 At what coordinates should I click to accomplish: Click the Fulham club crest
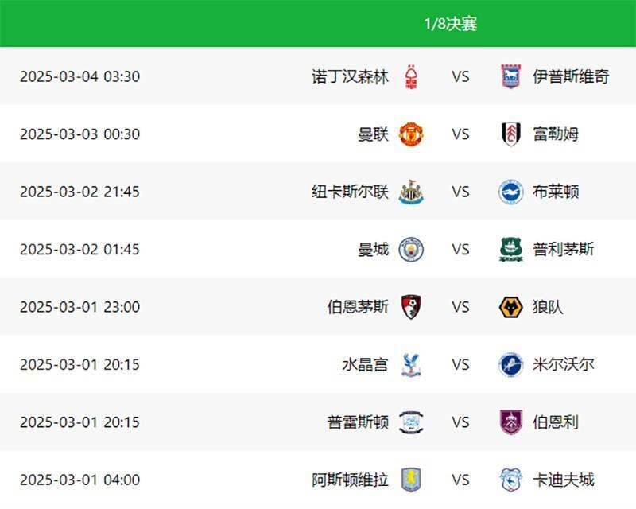coord(510,134)
